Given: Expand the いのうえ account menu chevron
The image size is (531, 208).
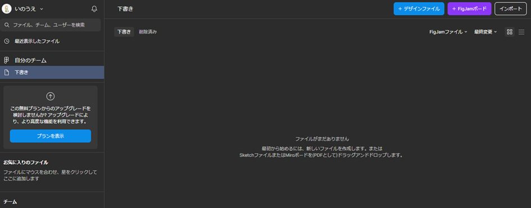Looking at the screenshot, I should (42, 9).
